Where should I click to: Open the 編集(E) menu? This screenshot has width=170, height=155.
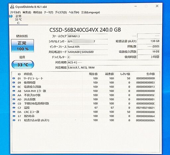pos(27,12)
